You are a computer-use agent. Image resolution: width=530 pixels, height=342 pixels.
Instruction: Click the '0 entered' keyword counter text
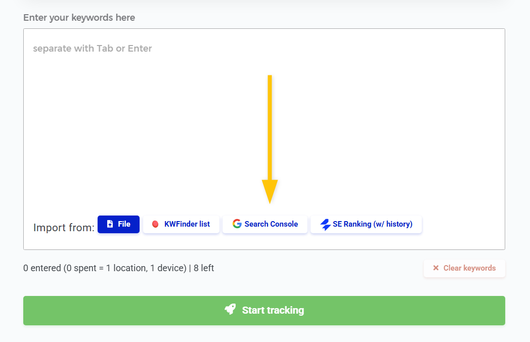point(42,268)
